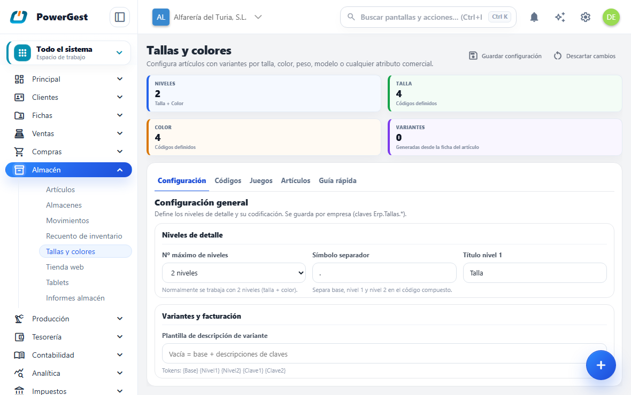Open Informes almacén in the sidebar
The image size is (631, 395).
pyautogui.click(x=75, y=298)
